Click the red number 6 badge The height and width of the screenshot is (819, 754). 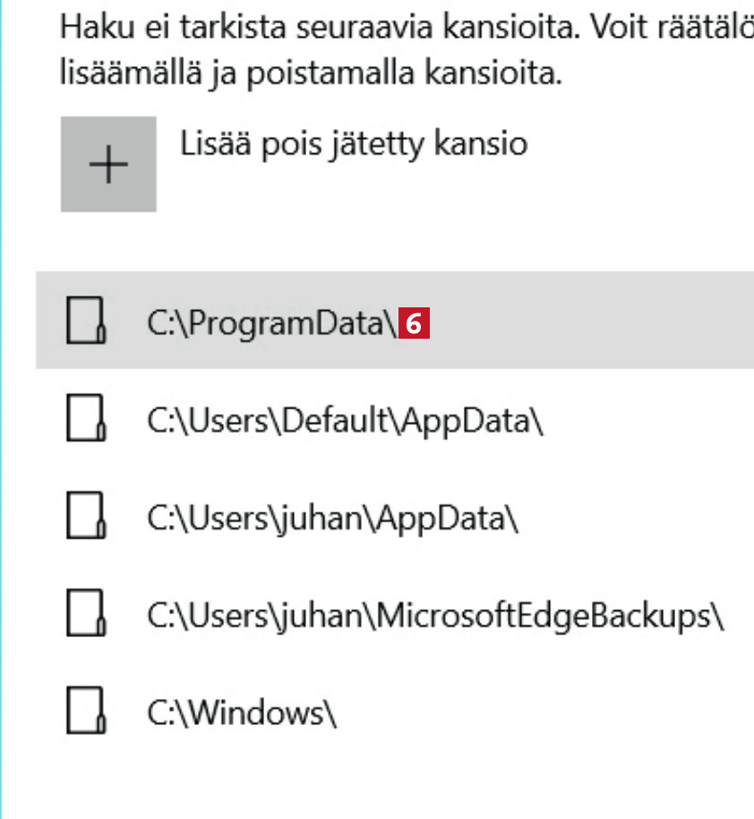(x=413, y=323)
